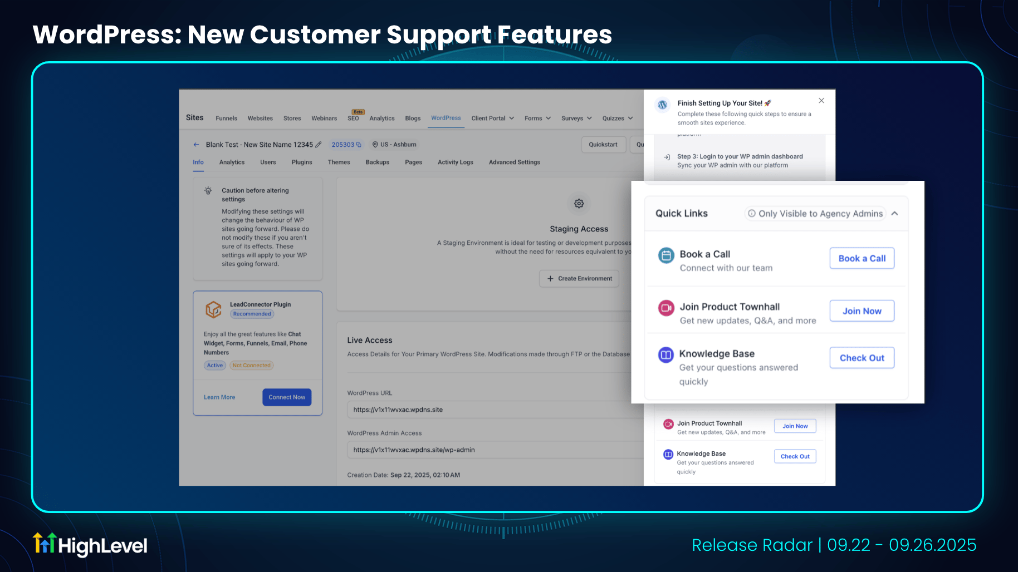
Task: Click the pencil icon to rename the site
Action: (x=319, y=145)
